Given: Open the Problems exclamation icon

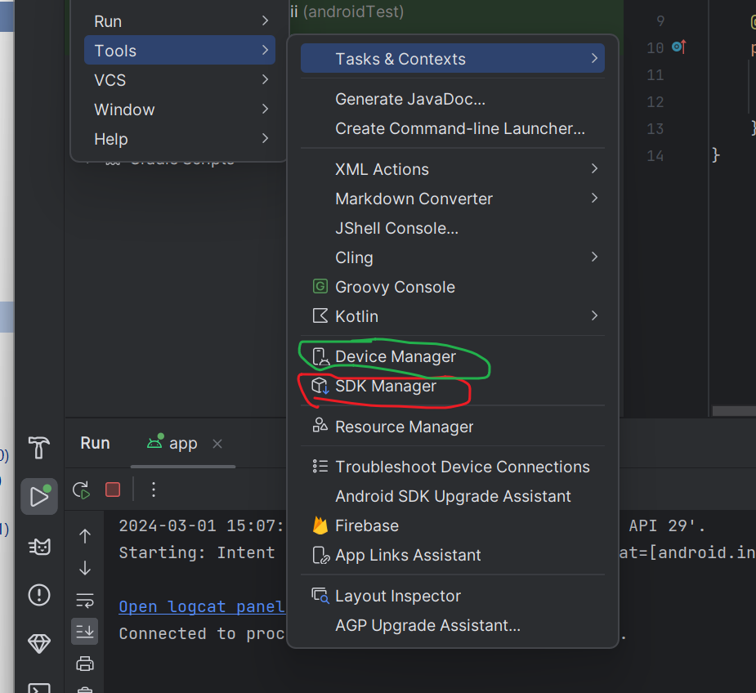Looking at the screenshot, I should 39,595.
